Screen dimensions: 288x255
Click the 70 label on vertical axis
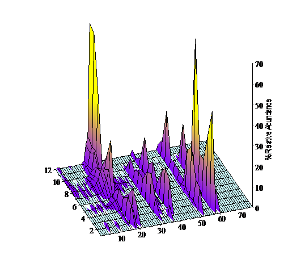259,64
